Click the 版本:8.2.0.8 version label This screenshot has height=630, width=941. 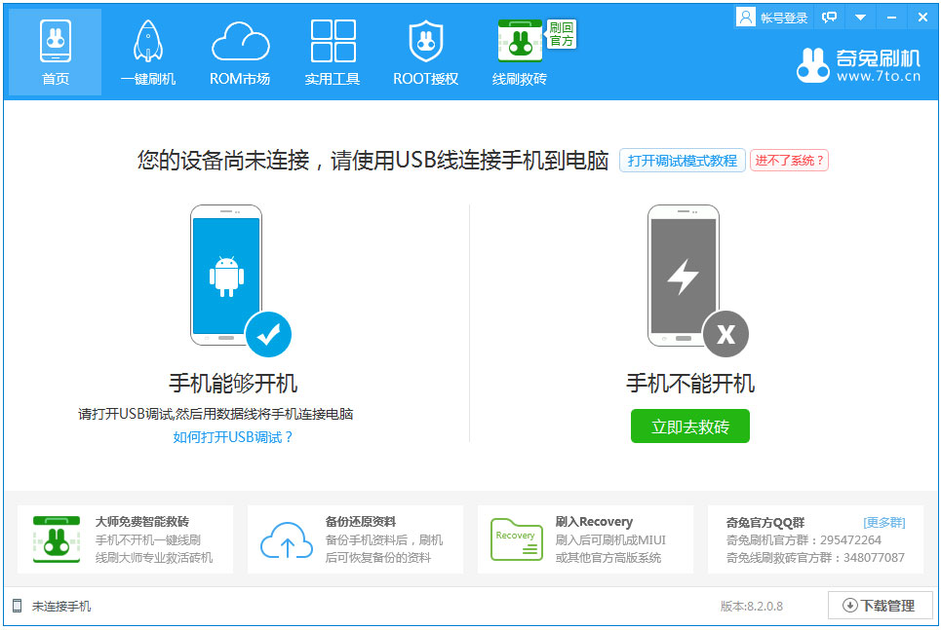click(x=752, y=606)
